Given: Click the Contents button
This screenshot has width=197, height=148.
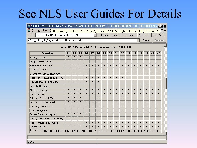Looking at the screenshot, I should (x=130, y=35).
